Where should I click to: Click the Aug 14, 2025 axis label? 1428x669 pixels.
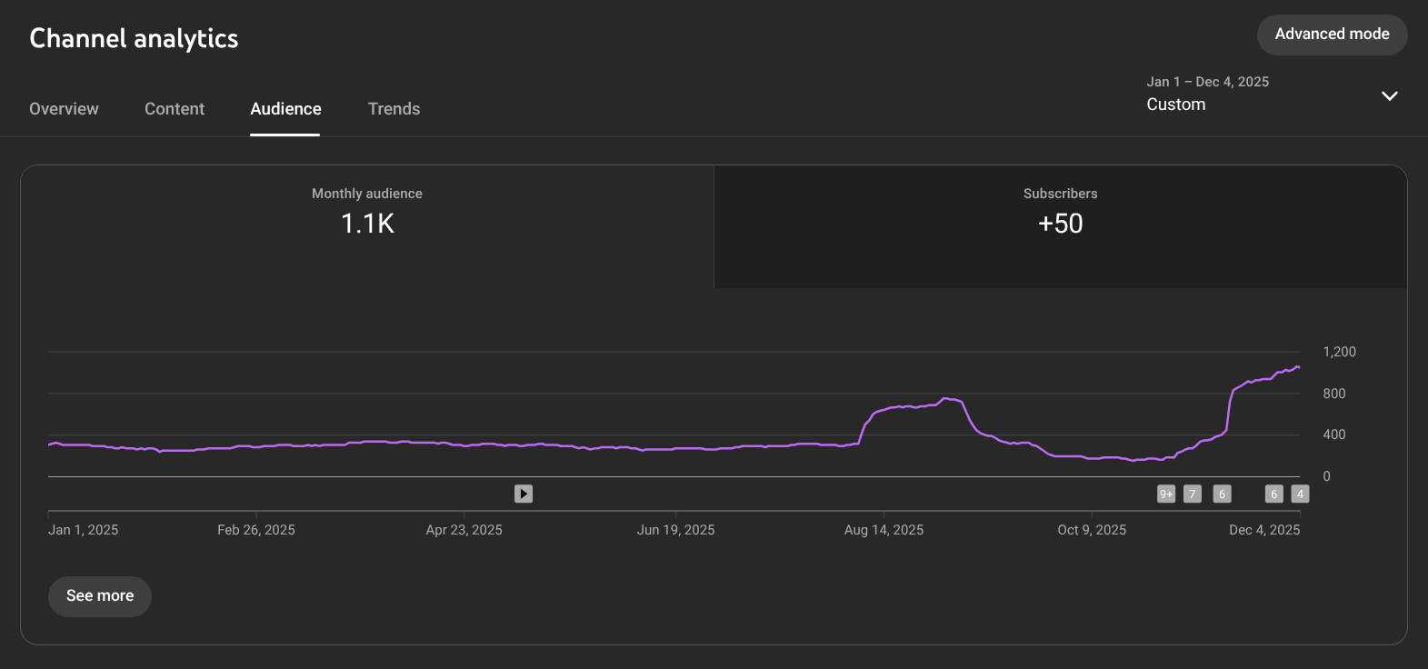pos(884,530)
